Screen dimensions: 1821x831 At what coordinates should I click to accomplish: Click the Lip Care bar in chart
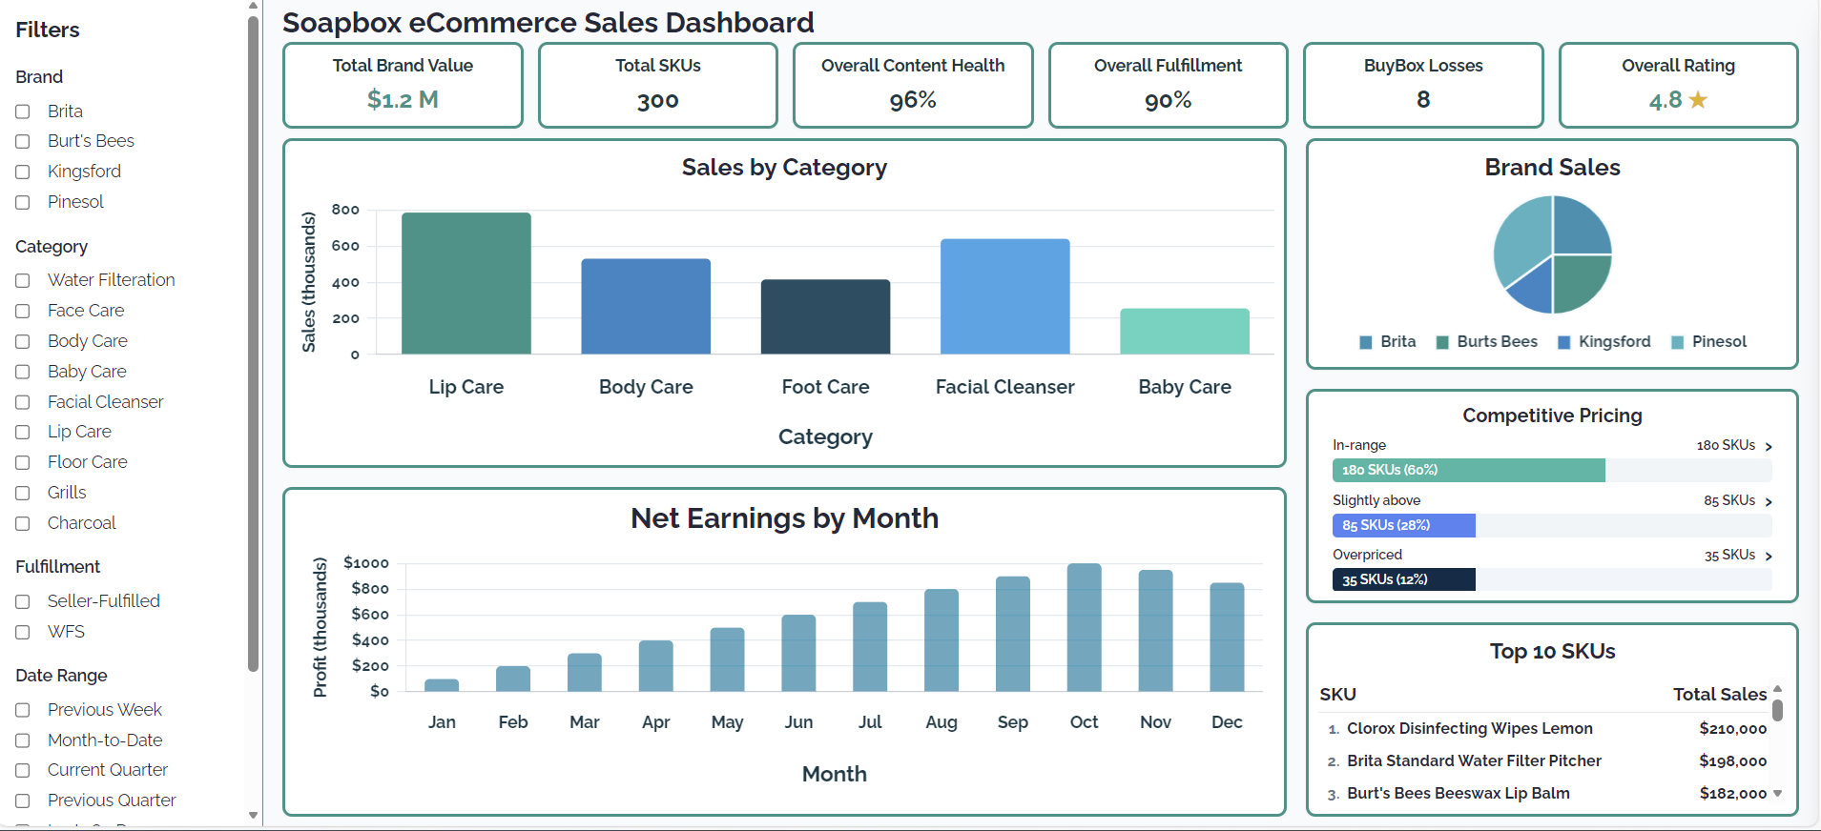pos(466,283)
